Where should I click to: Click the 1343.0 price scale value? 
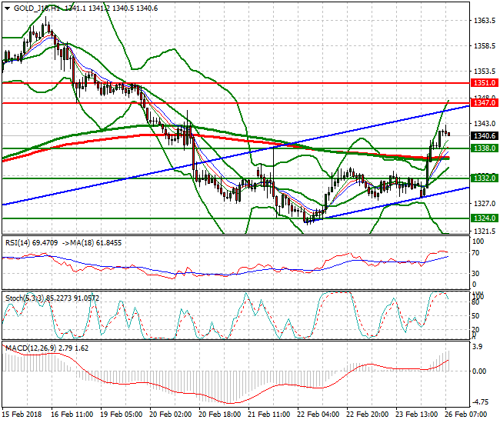[x=485, y=123]
